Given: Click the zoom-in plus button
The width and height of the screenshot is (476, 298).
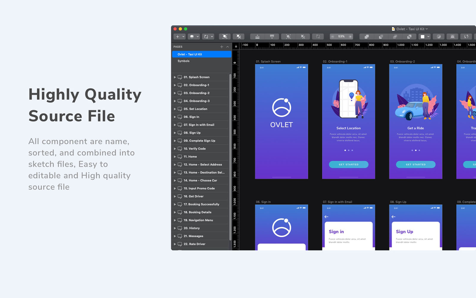Looking at the screenshot, I should tap(350, 36).
